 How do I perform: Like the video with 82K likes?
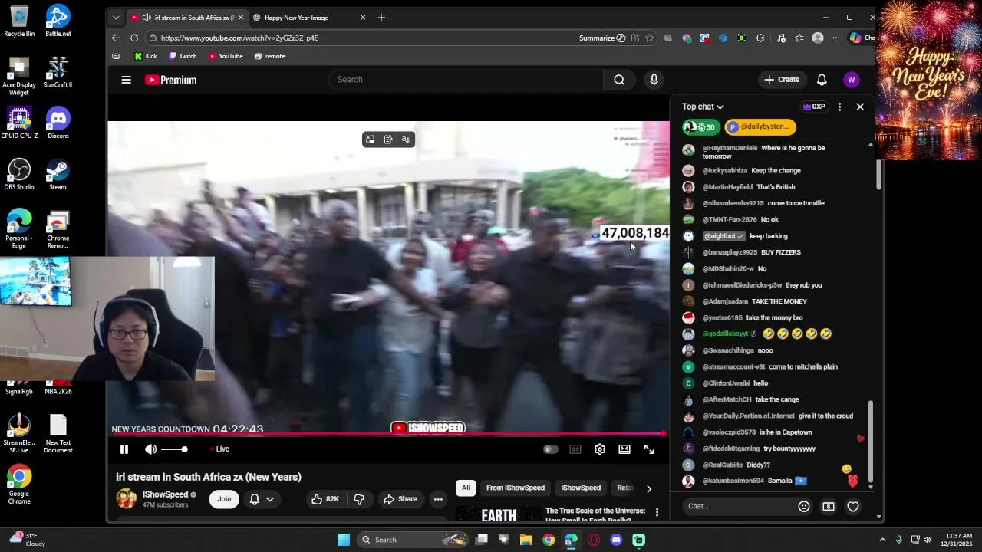pos(325,499)
